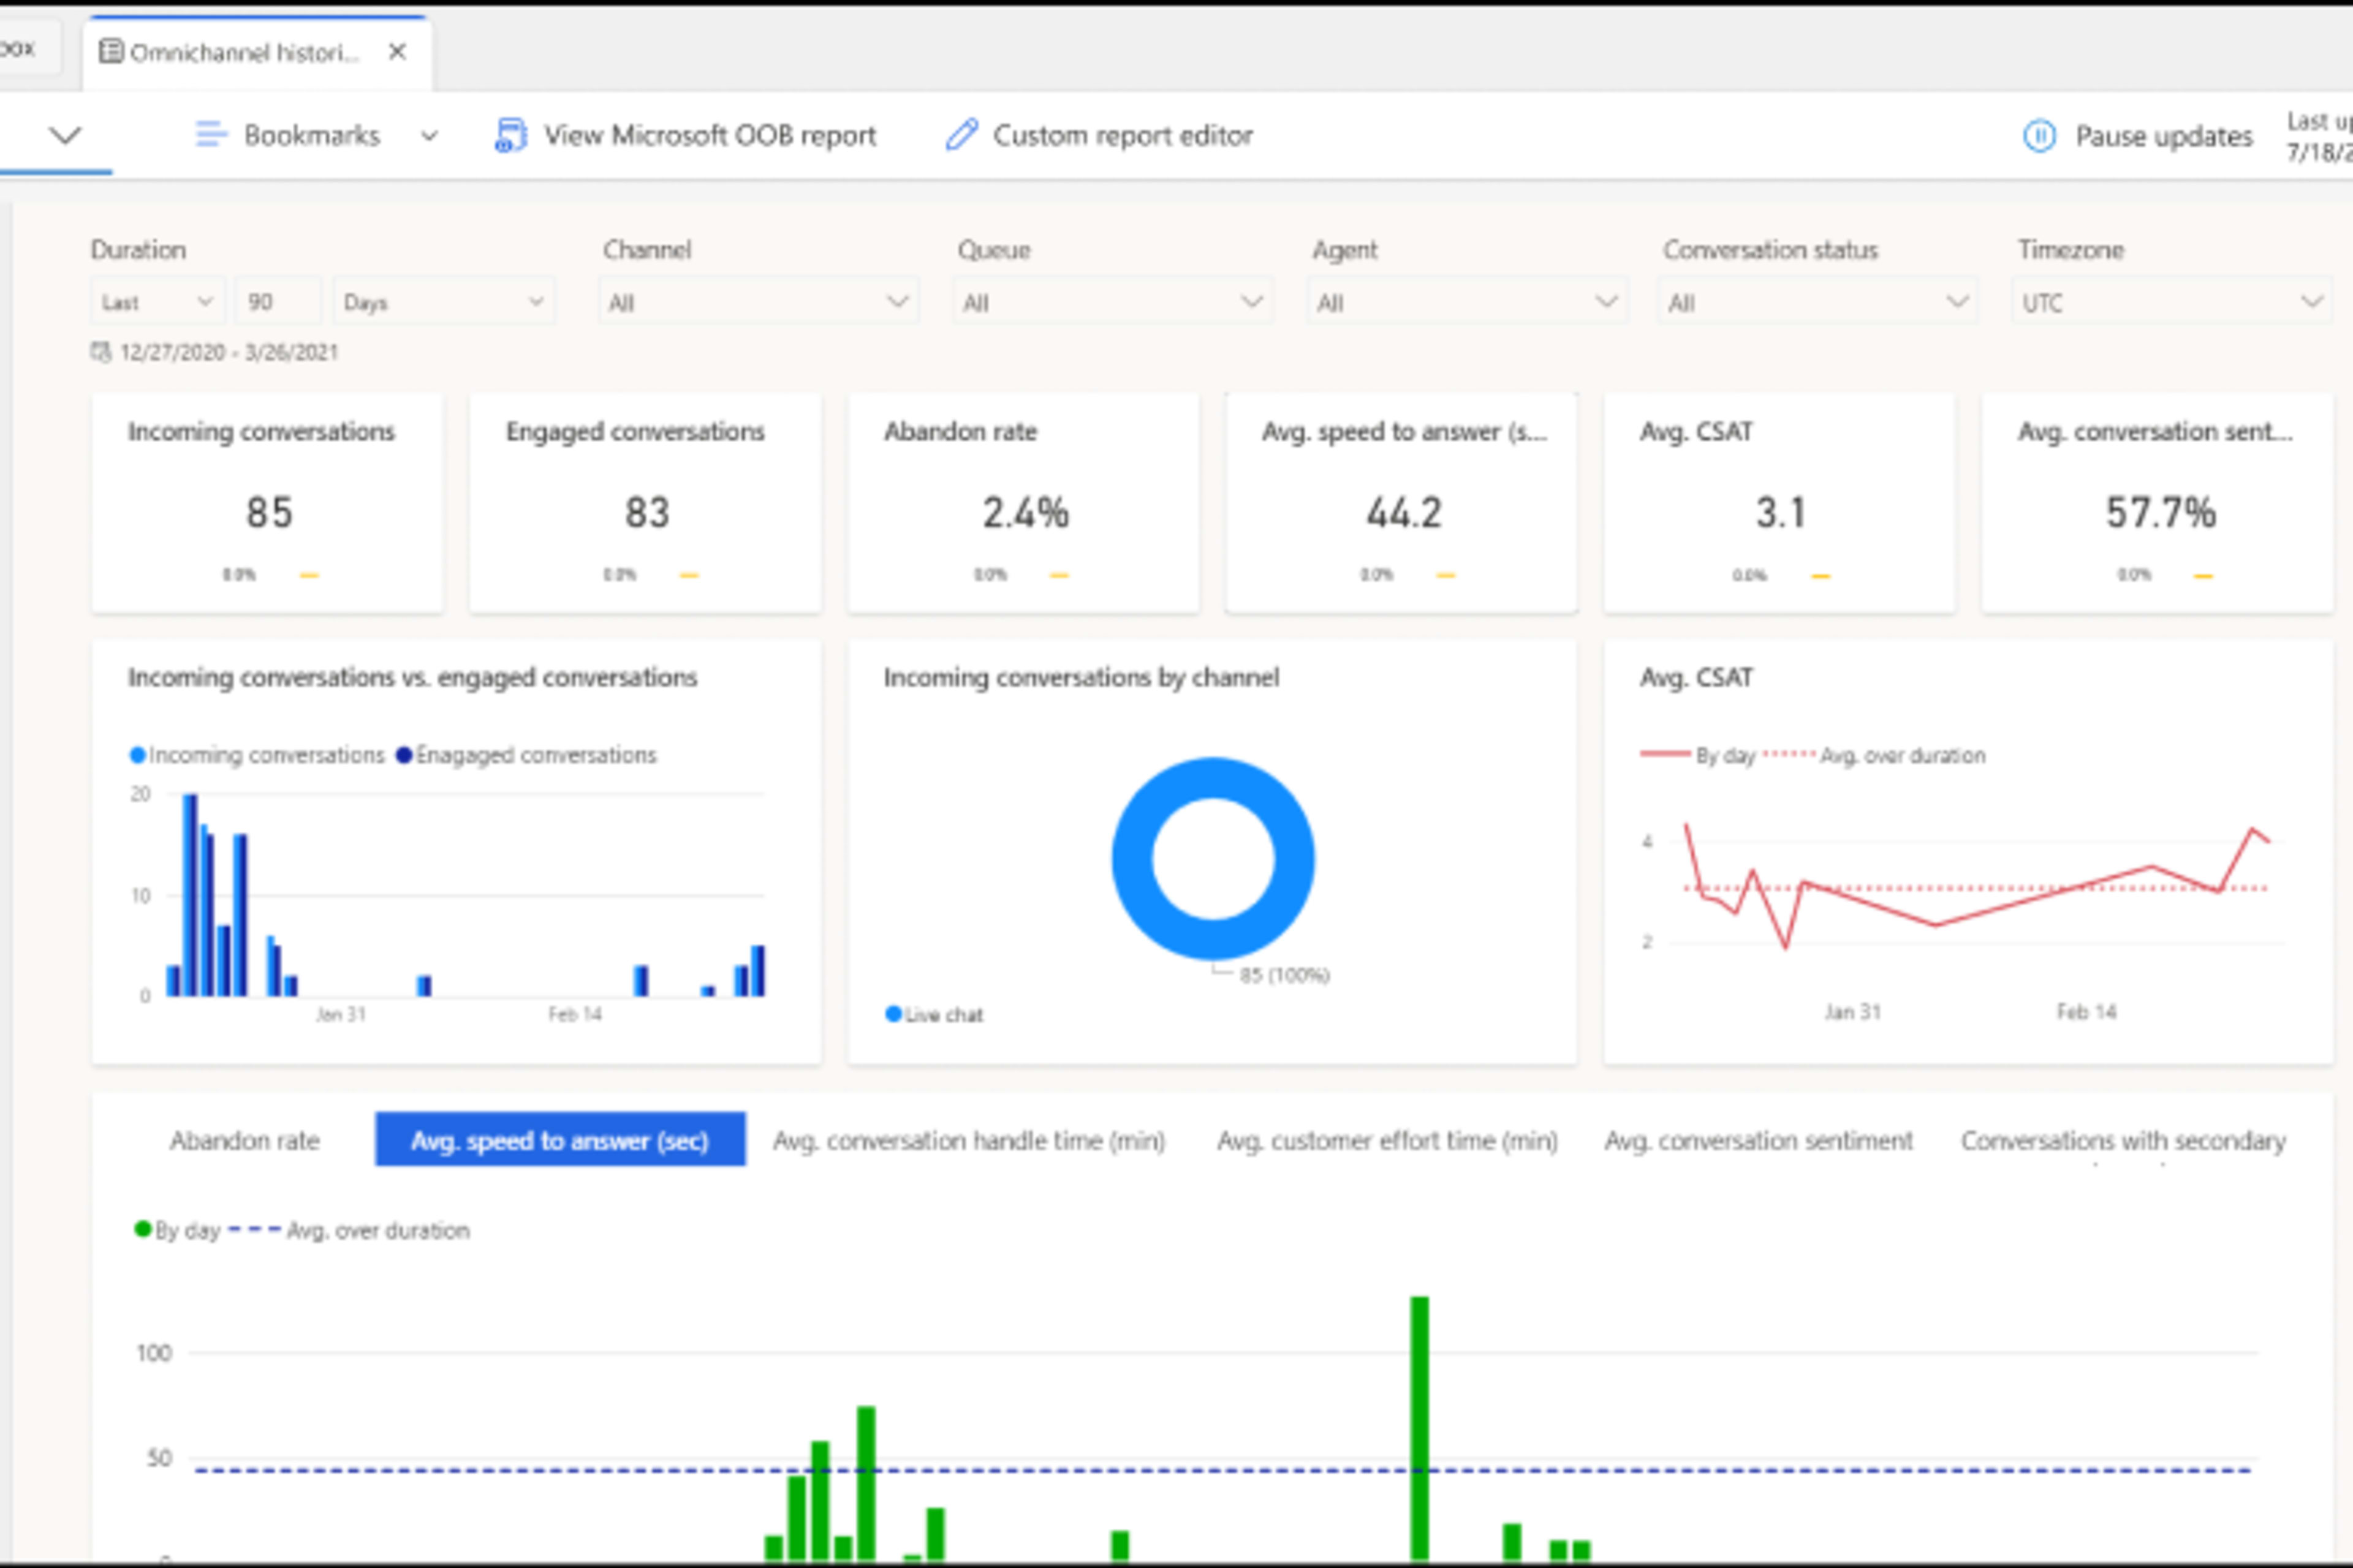2353x1568 pixels.
Task: Expand the Bookmarks dropdown arrow
Action: click(429, 136)
